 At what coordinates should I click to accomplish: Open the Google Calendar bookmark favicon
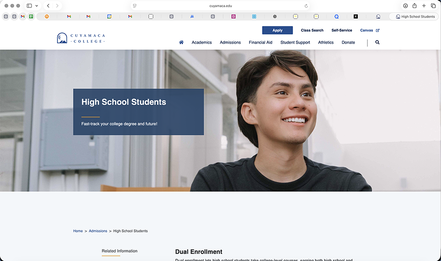[x=110, y=16]
